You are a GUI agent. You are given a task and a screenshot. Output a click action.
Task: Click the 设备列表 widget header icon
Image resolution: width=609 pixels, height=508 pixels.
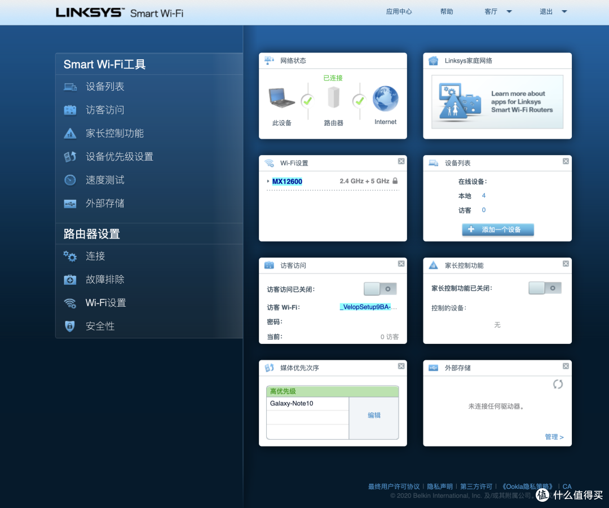[434, 163]
